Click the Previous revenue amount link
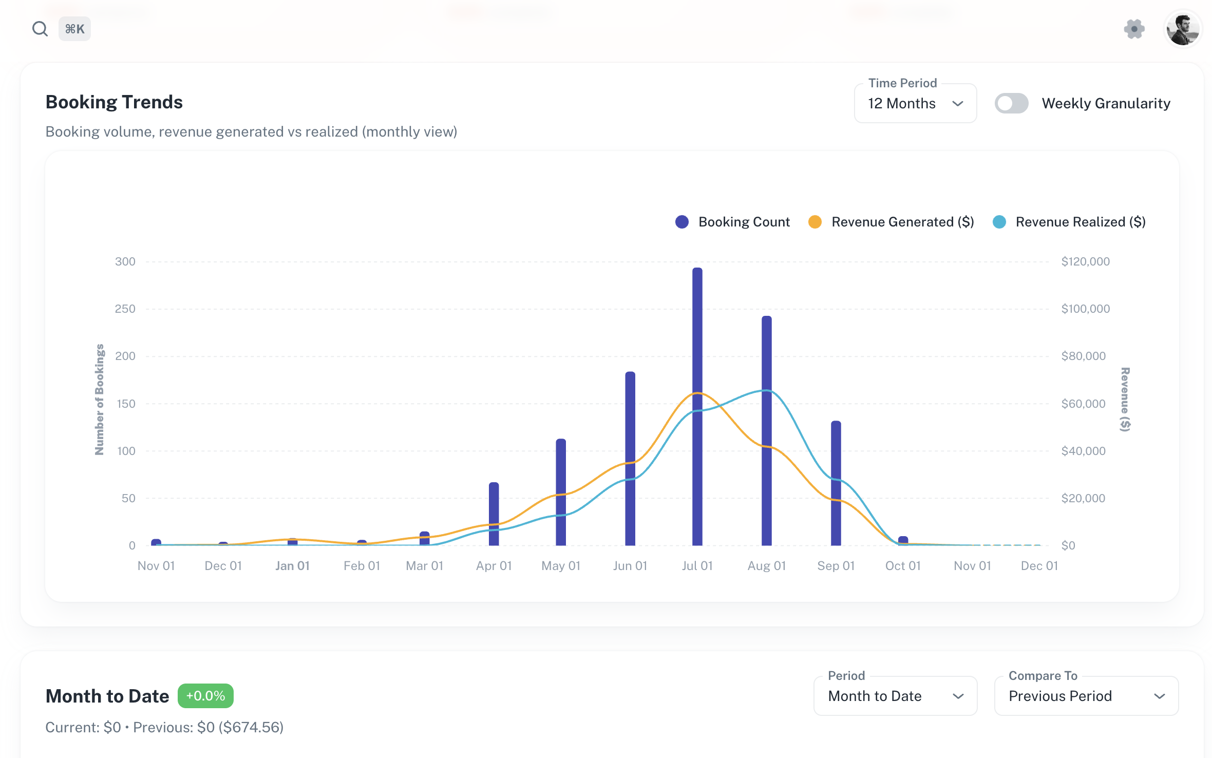 pyautogui.click(x=207, y=727)
